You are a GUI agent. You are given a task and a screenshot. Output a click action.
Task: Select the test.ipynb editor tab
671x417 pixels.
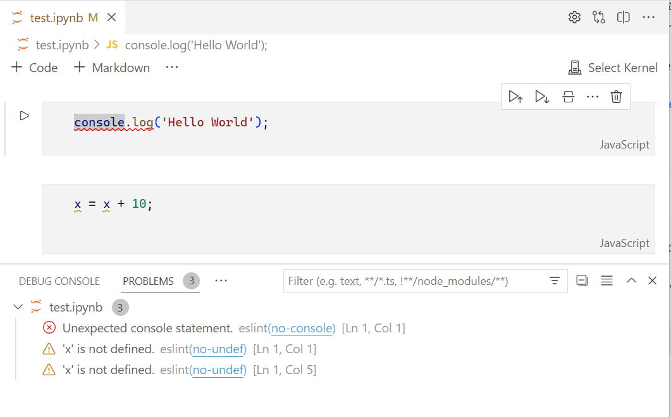click(56, 18)
